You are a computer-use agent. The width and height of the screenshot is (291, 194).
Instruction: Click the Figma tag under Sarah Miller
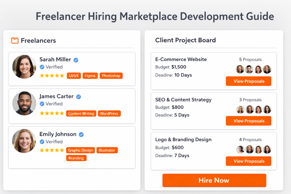click(90, 76)
